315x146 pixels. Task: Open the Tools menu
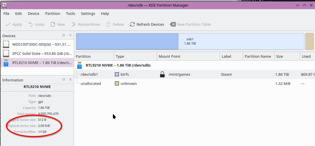coord(70,14)
